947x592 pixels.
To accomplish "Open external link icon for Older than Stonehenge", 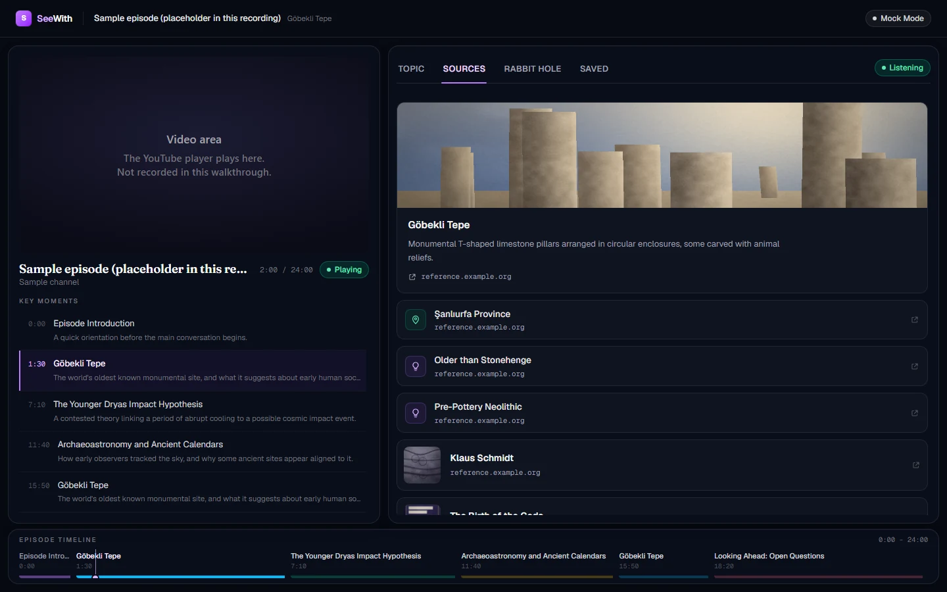I will [x=914, y=366].
